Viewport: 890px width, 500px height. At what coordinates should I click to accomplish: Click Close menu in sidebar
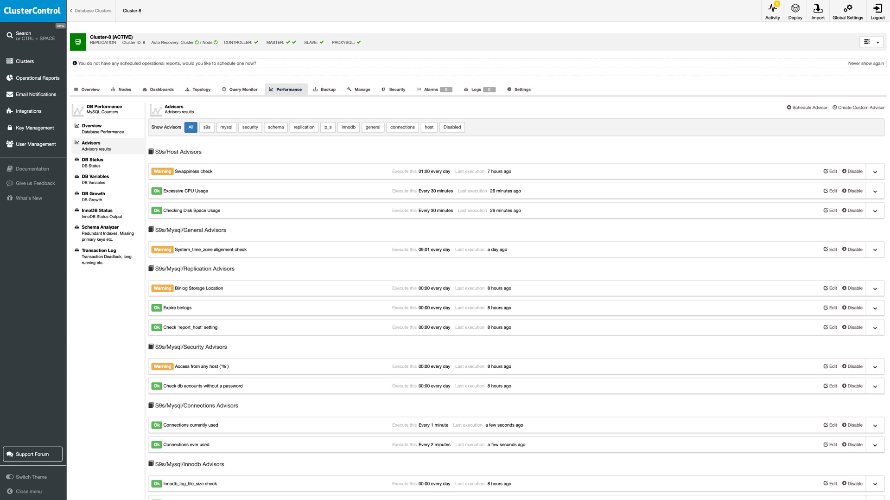24,491
